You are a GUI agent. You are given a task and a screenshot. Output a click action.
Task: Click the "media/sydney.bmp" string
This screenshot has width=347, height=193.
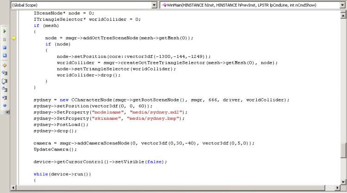pyautogui.click(x=153, y=118)
